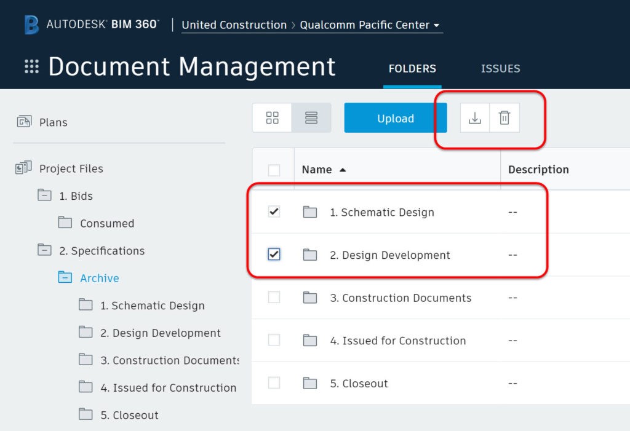Click tree folder icon for 3. Construction Documents
This screenshot has height=431, width=630.
86,360
